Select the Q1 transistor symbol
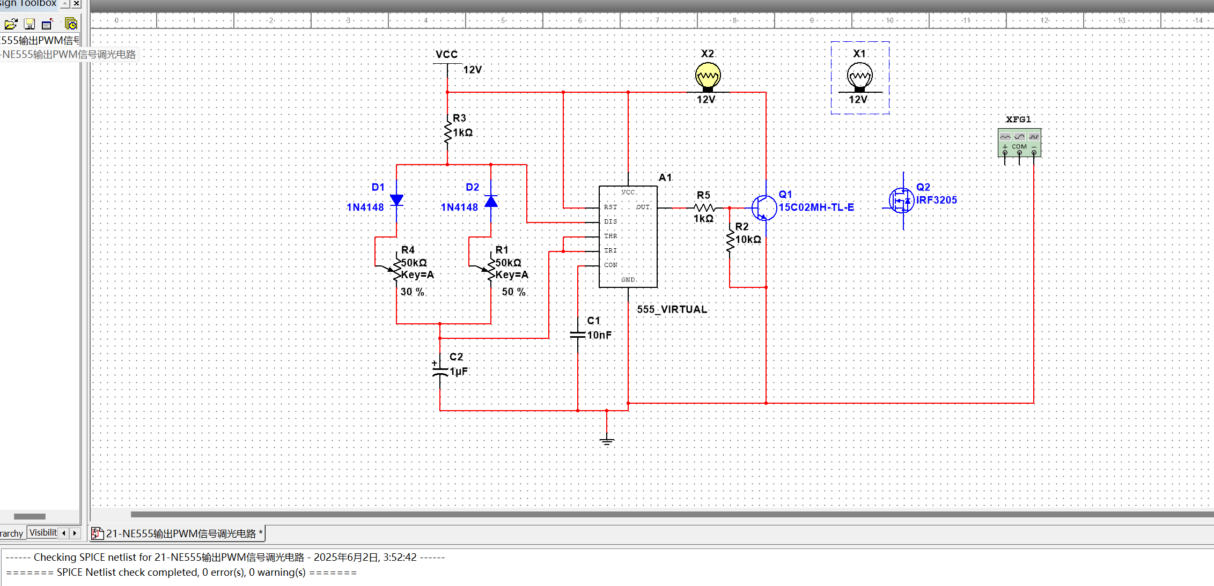Screen dimensions: 1214x586 pyautogui.click(x=764, y=208)
